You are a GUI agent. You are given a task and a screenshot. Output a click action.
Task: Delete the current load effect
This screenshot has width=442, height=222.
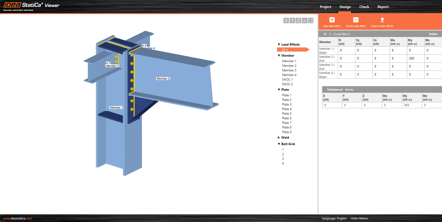pyautogui.click(x=356, y=21)
